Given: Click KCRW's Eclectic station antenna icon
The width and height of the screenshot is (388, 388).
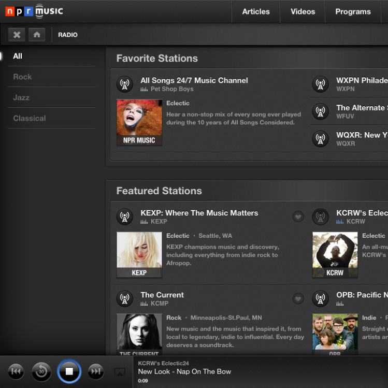Looking at the screenshot, I should tap(321, 217).
